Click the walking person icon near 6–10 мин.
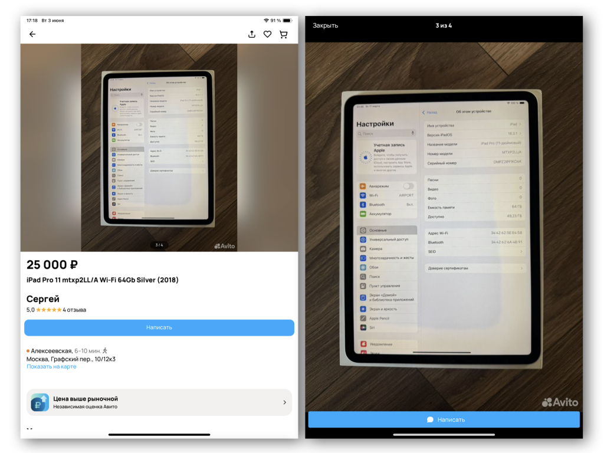Viewport: 604px width, 453px height. (x=105, y=350)
